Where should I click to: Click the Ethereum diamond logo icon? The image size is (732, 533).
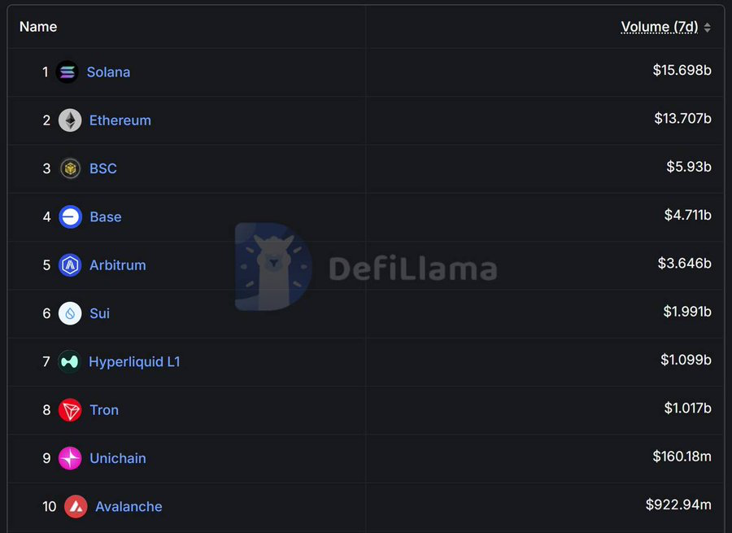(x=70, y=120)
